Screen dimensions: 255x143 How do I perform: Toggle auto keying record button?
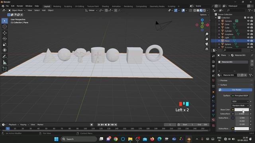tap(92, 125)
